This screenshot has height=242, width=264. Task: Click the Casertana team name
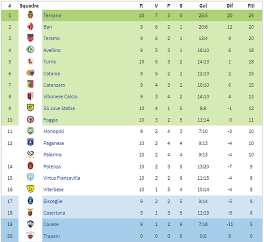54,213
